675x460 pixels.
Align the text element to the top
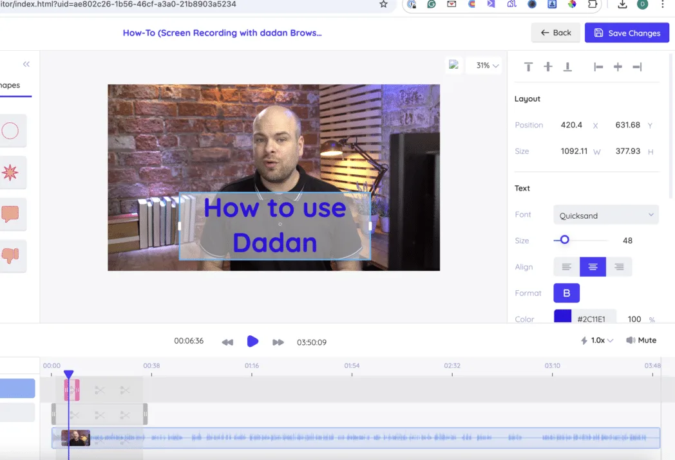click(528, 66)
